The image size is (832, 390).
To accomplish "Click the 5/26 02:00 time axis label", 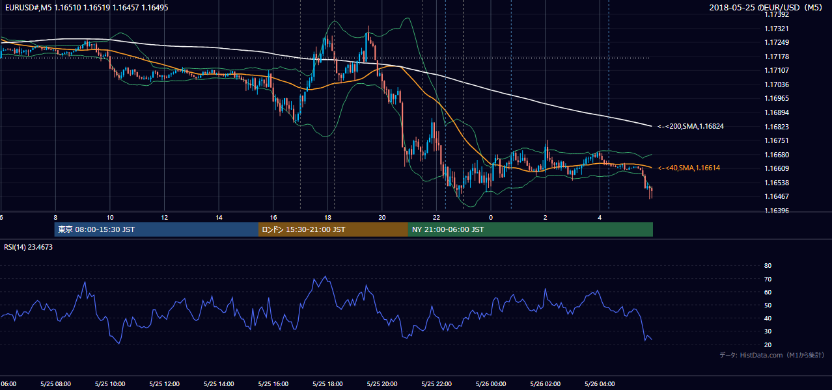I will (545, 384).
